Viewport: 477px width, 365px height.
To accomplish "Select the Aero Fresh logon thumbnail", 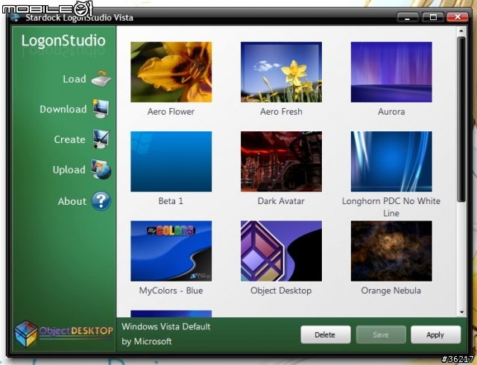I will coord(281,72).
